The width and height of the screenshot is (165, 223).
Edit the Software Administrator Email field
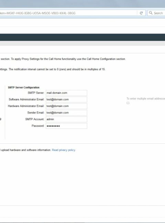click(x=66, y=99)
